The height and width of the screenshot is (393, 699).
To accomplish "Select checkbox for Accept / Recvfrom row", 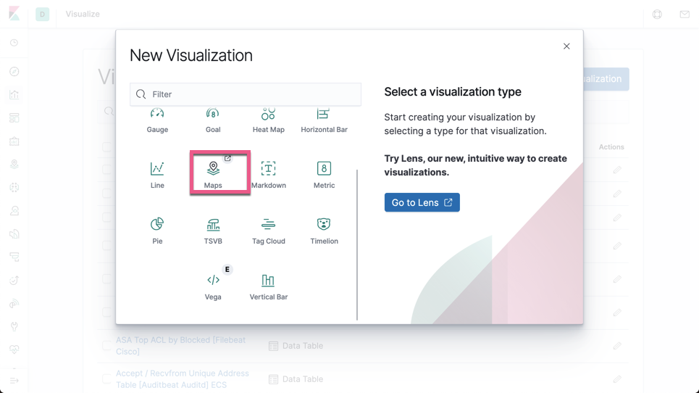I will [x=106, y=379].
